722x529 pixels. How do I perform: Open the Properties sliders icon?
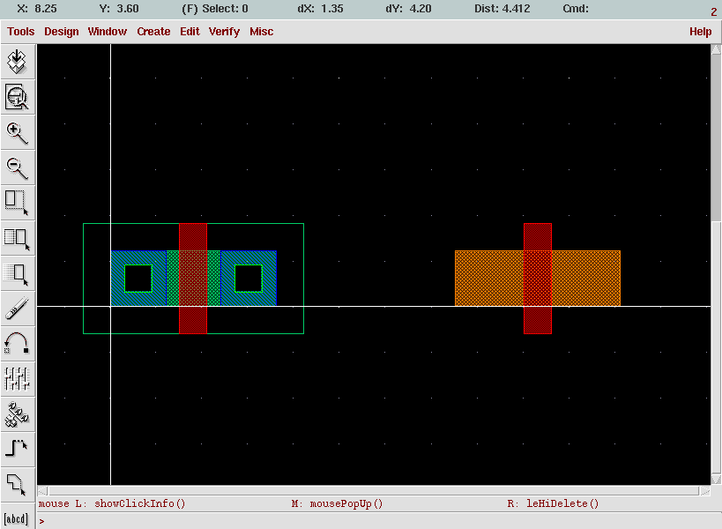pyautogui.click(x=18, y=379)
